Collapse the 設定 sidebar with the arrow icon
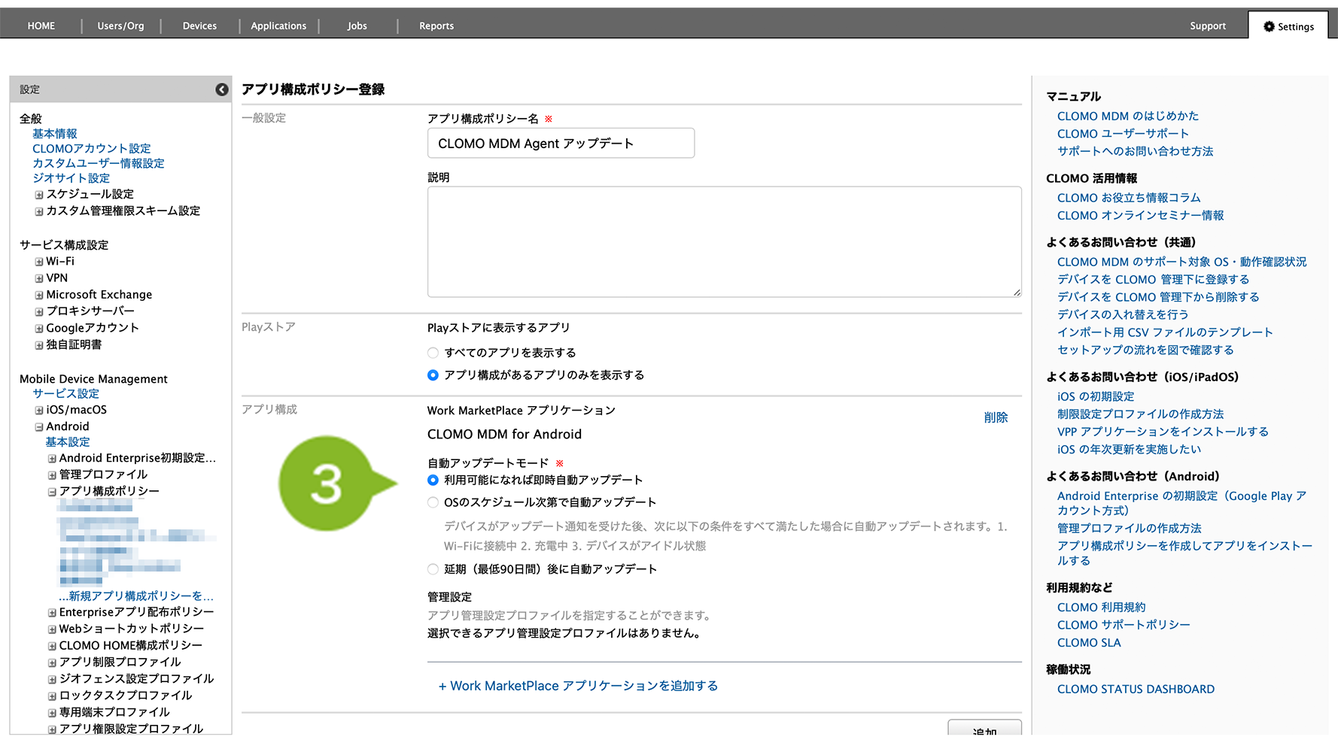Screen dimensions: 1338x752 [x=222, y=89]
